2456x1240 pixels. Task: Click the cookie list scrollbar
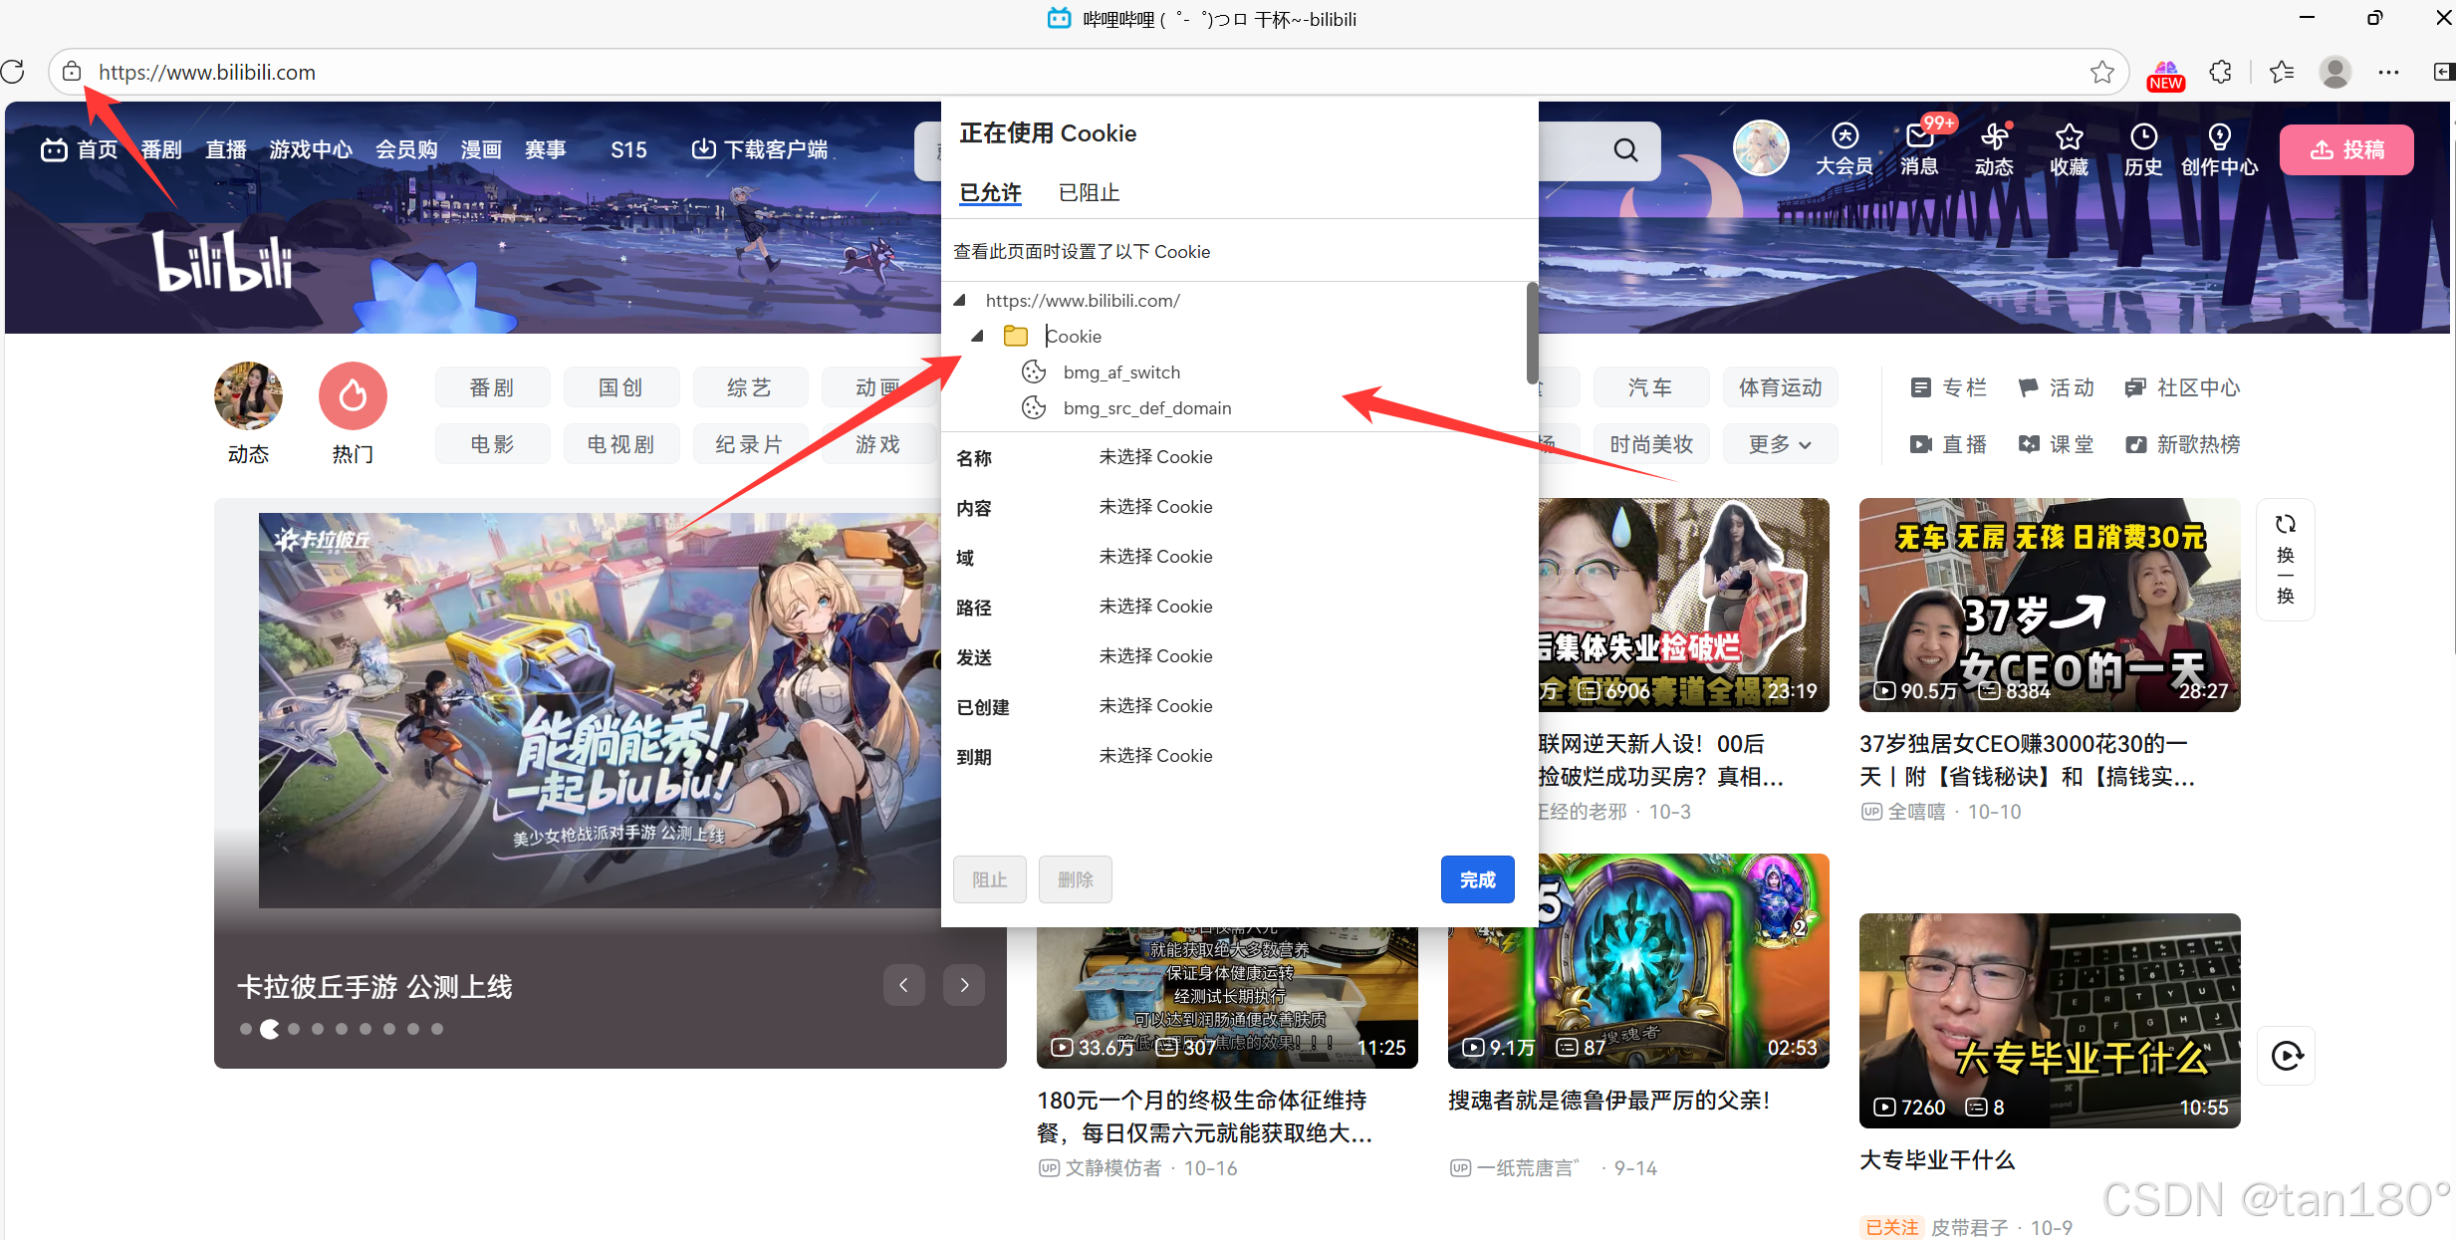tap(1532, 334)
